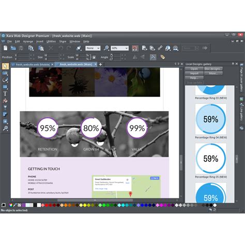Image resolution: width=245 pixels, height=245 pixels.
Task: Click the Paste icon
Action: (x=41, y=48)
